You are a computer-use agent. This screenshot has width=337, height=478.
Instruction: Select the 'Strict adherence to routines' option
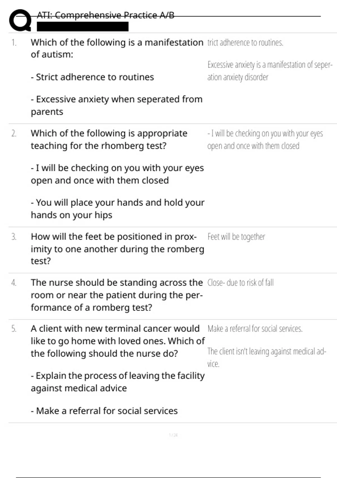pos(92,77)
